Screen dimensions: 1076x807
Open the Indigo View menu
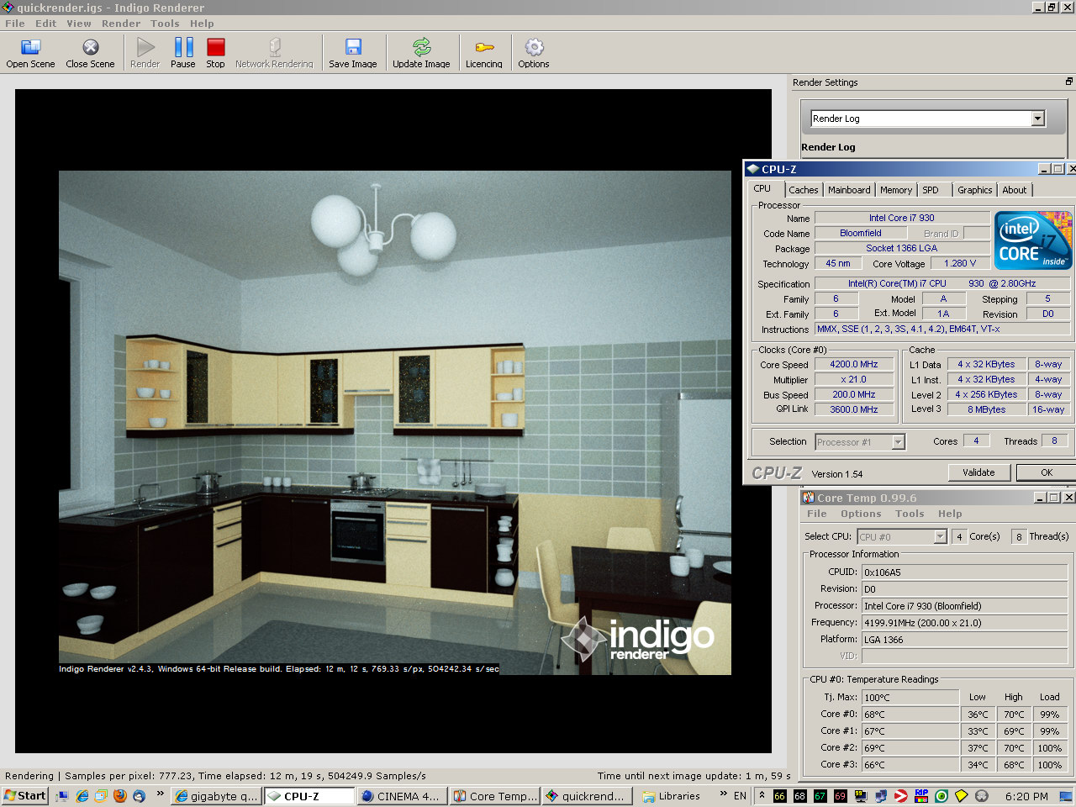(79, 24)
